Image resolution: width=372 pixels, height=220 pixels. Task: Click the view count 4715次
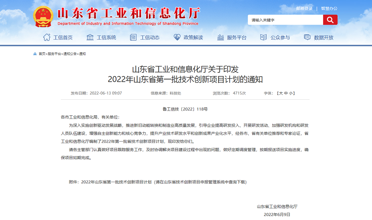coord(239,93)
